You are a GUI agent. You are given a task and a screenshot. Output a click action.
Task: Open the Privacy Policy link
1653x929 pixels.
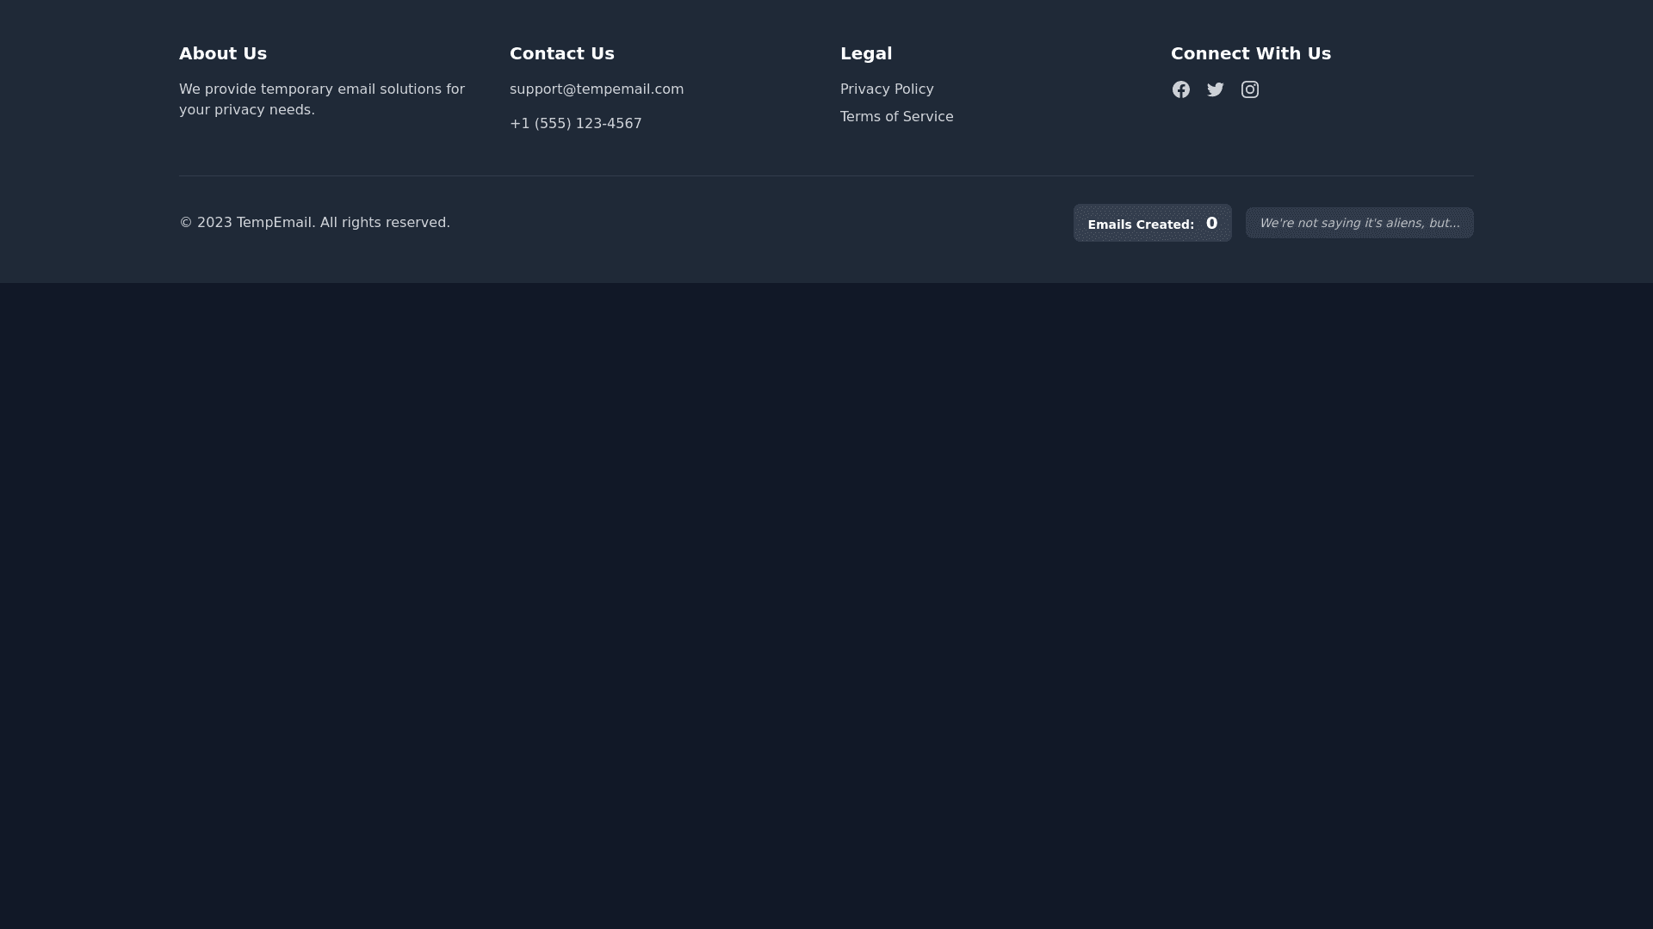[x=886, y=89]
